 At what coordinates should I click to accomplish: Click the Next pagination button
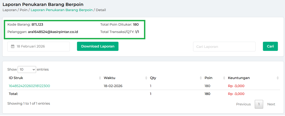(x=271, y=104)
